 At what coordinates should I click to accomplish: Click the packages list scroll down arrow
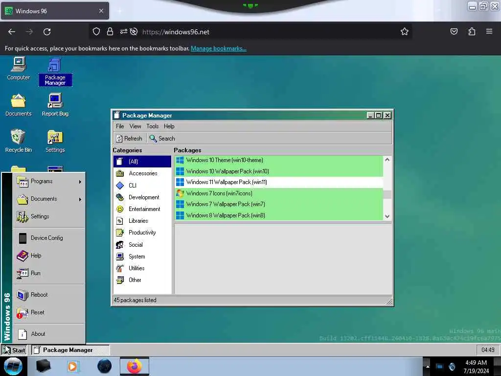tap(387, 216)
